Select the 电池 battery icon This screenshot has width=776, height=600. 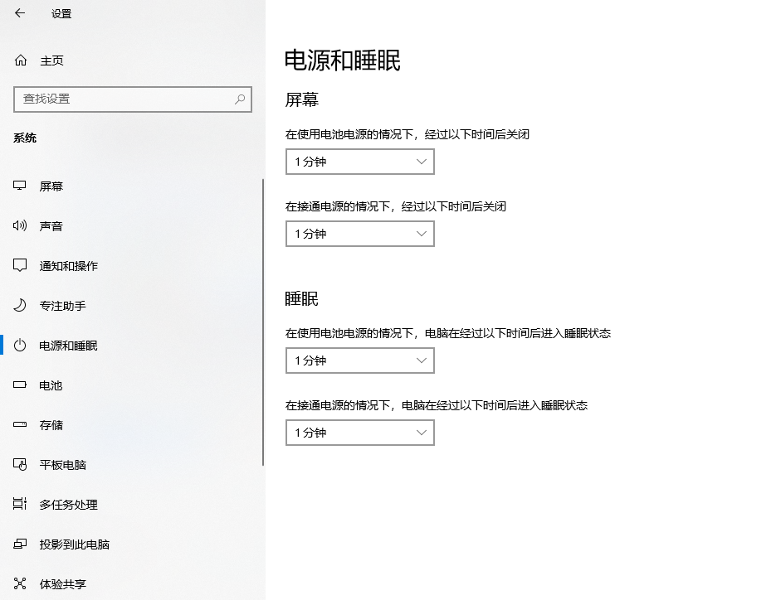pyautogui.click(x=19, y=385)
